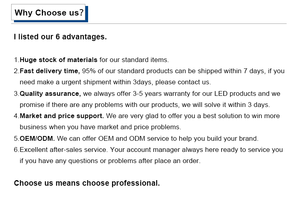Select the bold "Market and price support." text
The width and height of the screenshot is (299, 202).
pos(62,116)
